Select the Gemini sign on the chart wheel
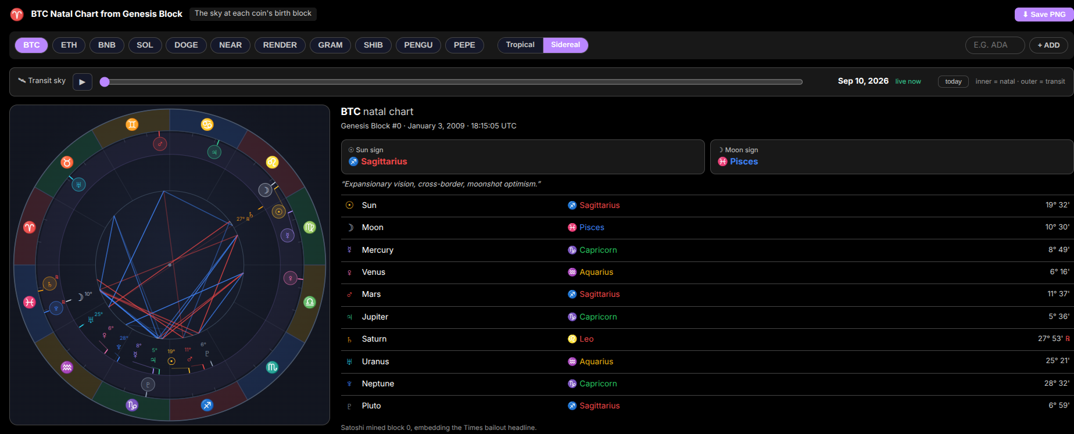Viewport: 1074px width, 434px height. click(133, 124)
